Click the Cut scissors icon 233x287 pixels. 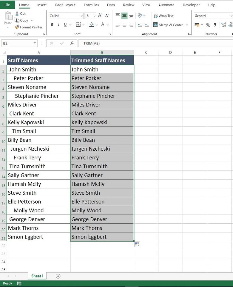(17, 13)
